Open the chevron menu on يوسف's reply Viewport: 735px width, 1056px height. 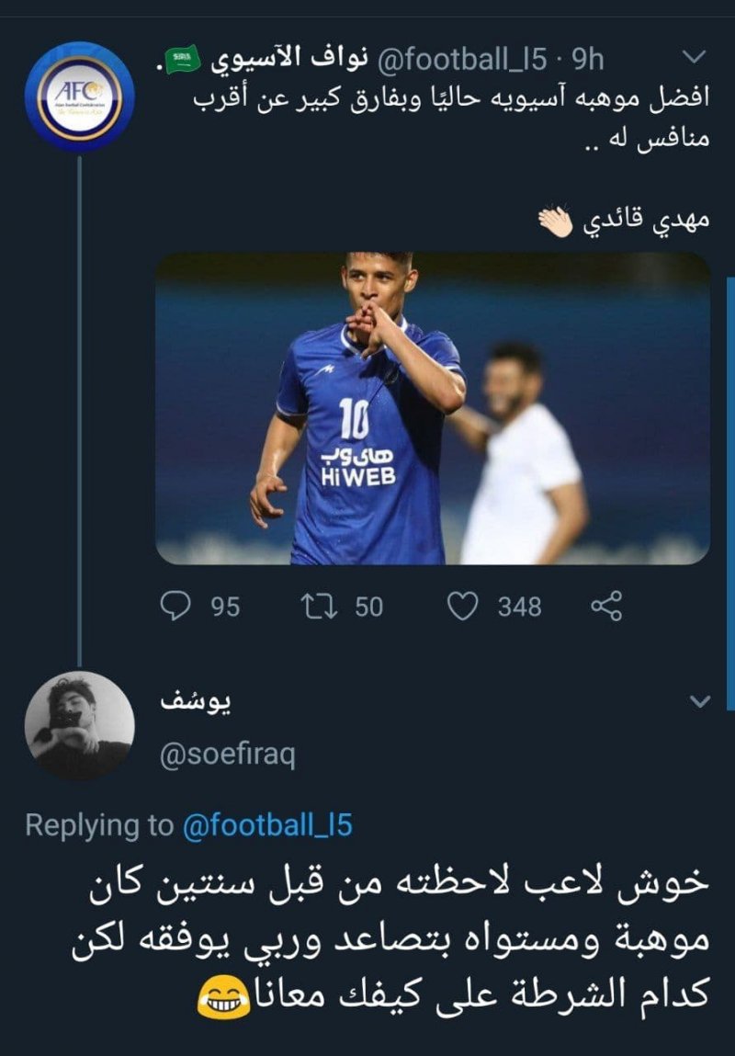[700, 702]
